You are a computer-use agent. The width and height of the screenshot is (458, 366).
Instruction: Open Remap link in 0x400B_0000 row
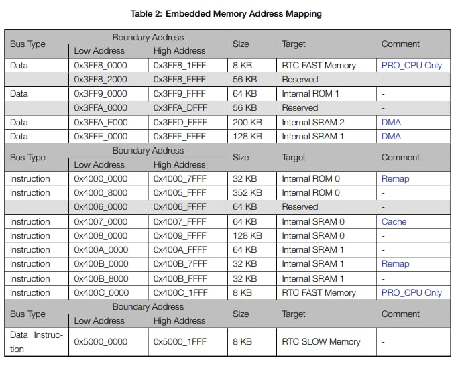[x=395, y=263]
